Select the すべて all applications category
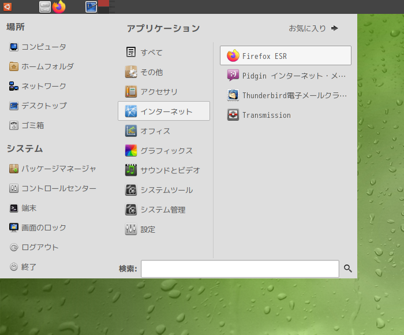 pos(164,53)
